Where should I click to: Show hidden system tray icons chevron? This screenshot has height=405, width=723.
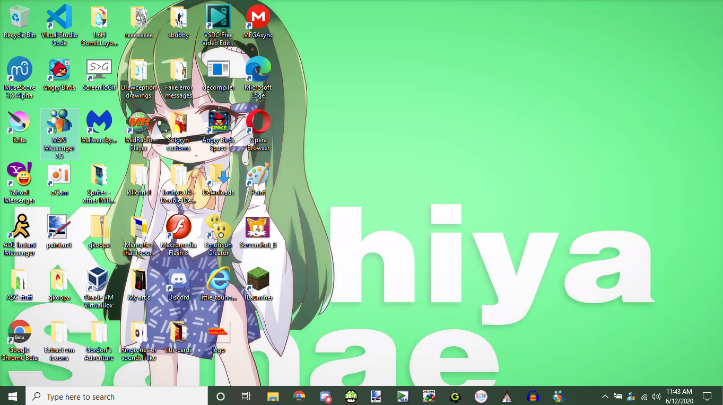(605, 396)
